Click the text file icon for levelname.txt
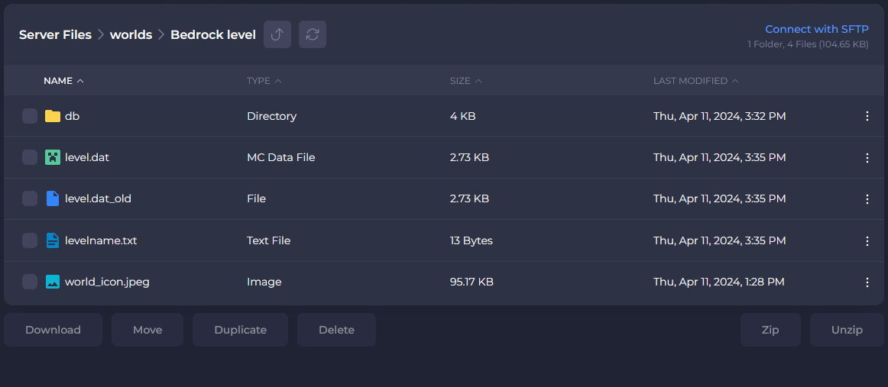Image resolution: width=888 pixels, height=387 pixels. 53,240
